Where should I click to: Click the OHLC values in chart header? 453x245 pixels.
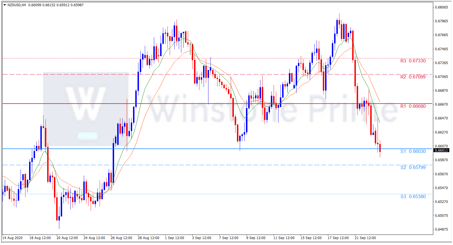(x=56, y=5)
